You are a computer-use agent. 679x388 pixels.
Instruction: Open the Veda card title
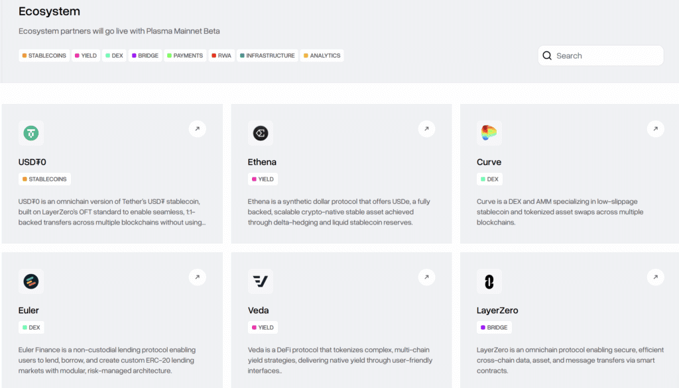tap(258, 311)
